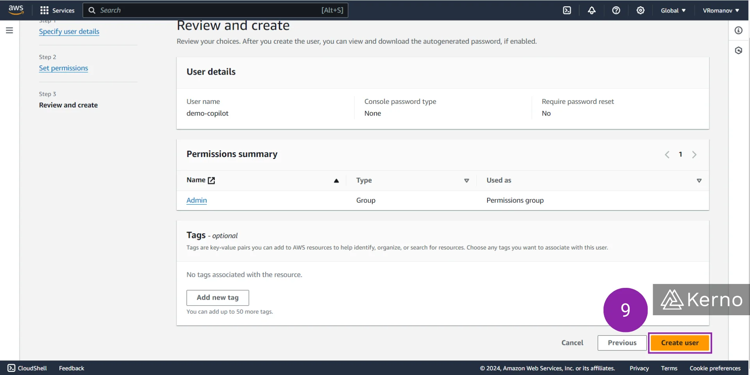Open the Global region dropdown

(673, 10)
